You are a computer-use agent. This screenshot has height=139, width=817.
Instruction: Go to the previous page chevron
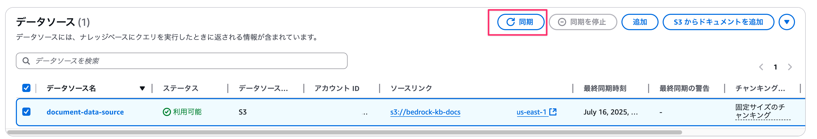point(761,67)
